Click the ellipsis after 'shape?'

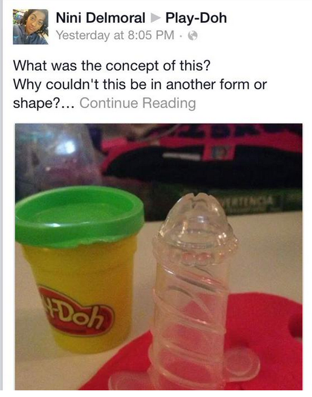(x=68, y=105)
